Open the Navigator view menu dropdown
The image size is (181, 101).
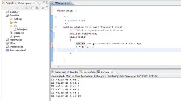pos(47,7)
